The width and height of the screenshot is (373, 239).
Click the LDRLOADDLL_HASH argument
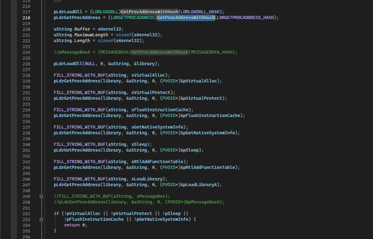[201, 12]
